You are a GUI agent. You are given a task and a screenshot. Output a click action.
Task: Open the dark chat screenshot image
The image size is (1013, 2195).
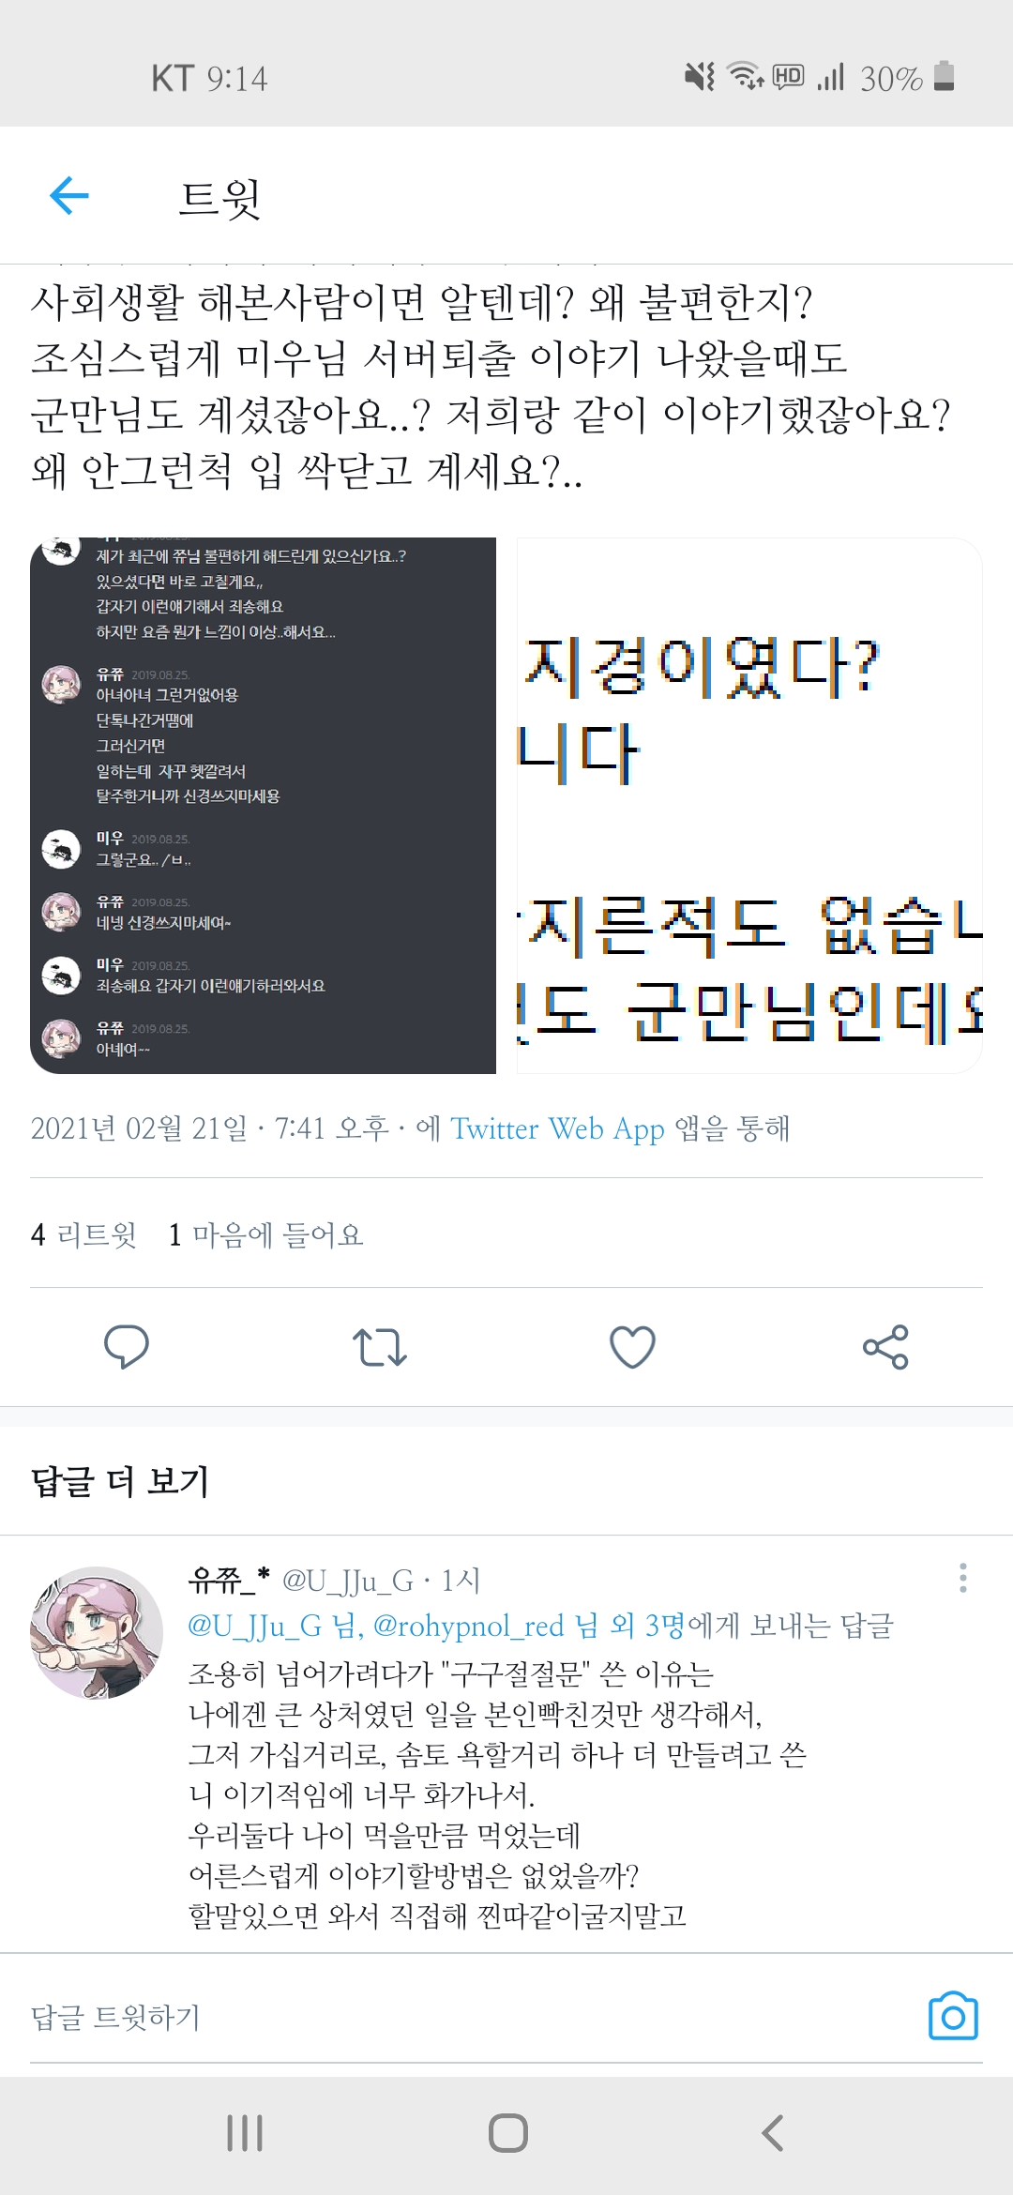(x=263, y=806)
